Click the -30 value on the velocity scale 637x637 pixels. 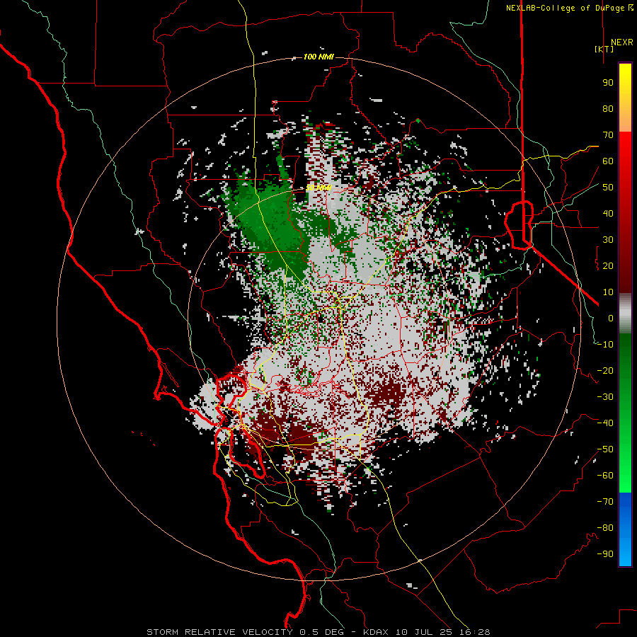[x=605, y=397]
